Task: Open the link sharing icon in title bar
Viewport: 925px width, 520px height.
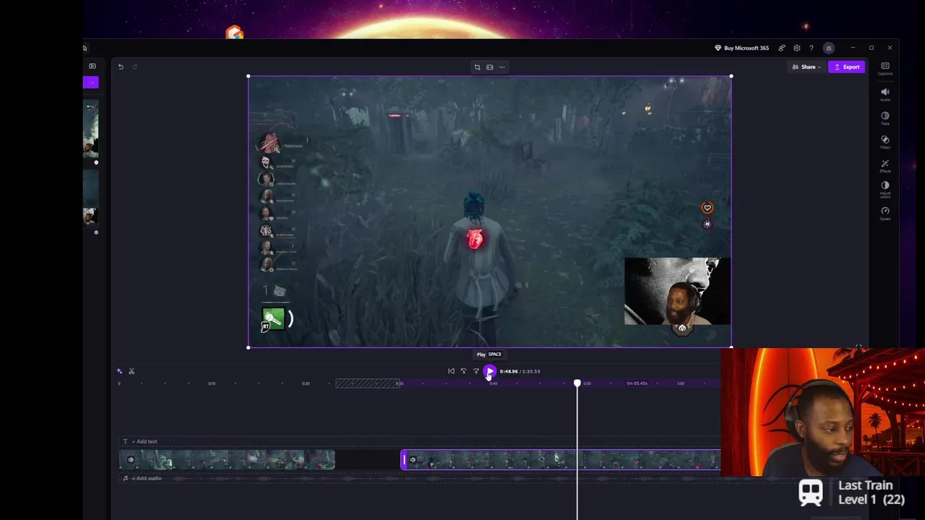Action: (782, 48)
